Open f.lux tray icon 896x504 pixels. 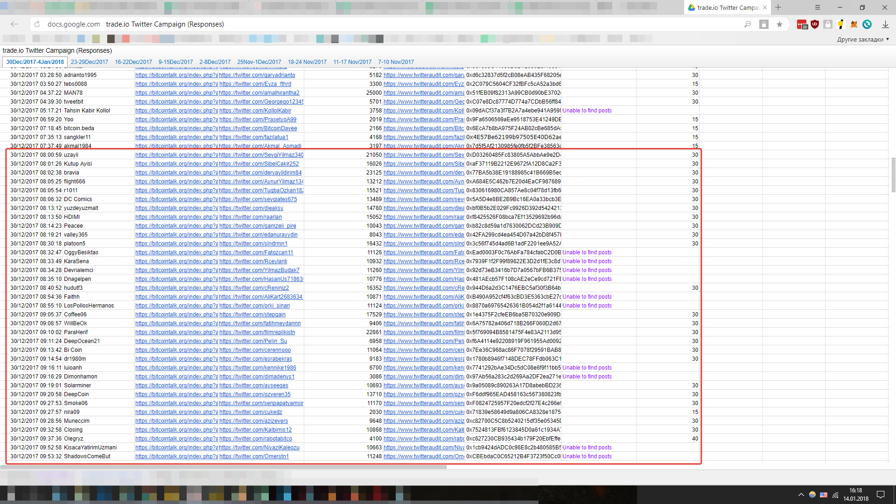coord(812,495)
